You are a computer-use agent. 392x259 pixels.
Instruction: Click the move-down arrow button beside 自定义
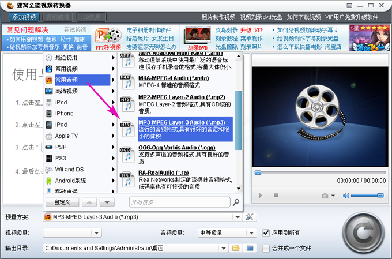click(107, 202)
